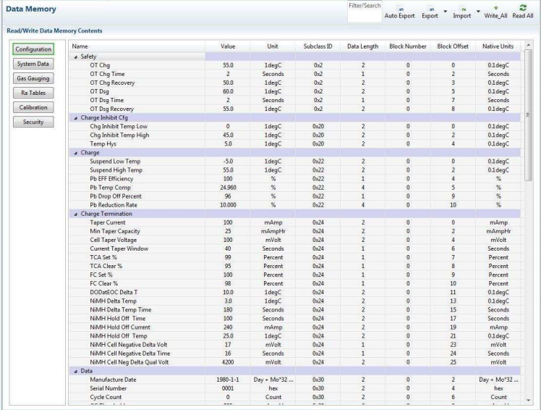The height and width of the screenshot is (410, 541).
Task: Collapse the Charge group
Action: point(75,153)
